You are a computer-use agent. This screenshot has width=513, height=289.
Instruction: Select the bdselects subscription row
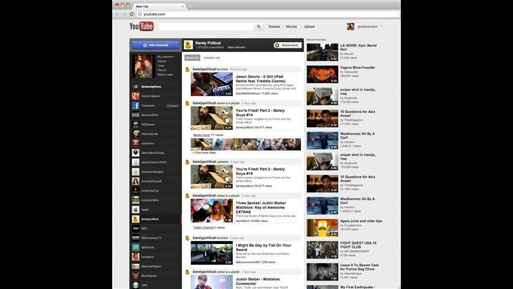click(x=156, y=257)
